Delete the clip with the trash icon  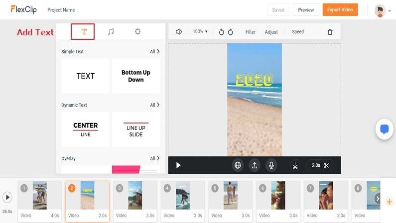(330, 32)
